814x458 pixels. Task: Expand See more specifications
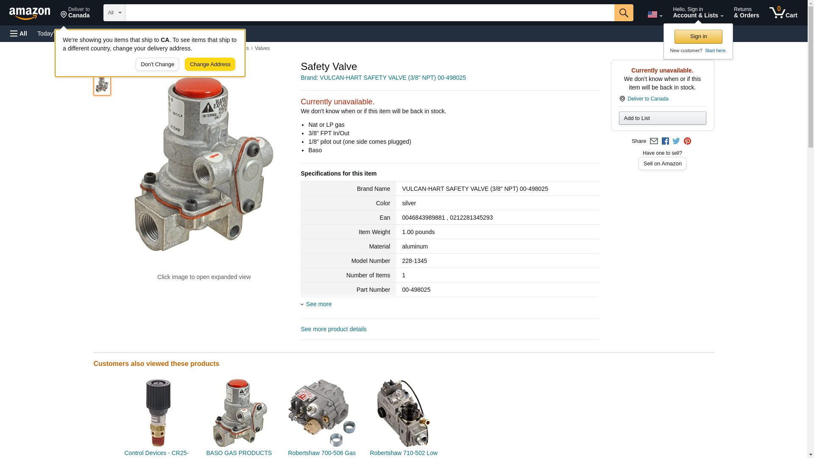click(x=318, y=304)
